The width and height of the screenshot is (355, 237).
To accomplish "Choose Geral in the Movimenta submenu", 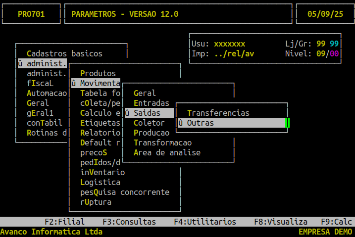I will (145, 93).
